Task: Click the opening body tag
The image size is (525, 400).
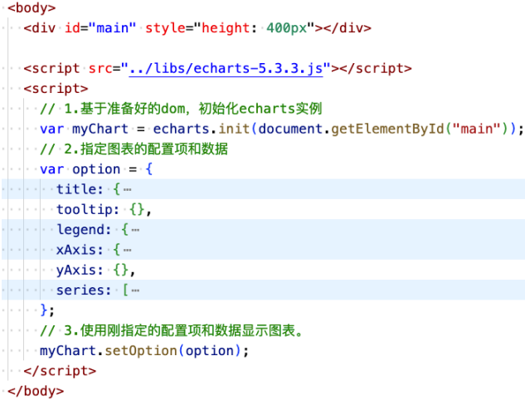Action: (x=32, y=8)
